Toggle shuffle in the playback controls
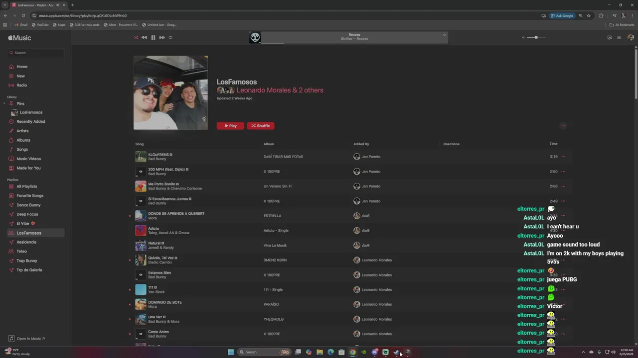 pos(136,37)
